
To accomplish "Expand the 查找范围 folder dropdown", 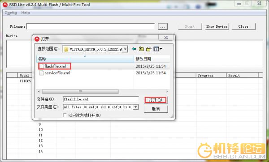I will pyautogui.click(x=125, y=49).
